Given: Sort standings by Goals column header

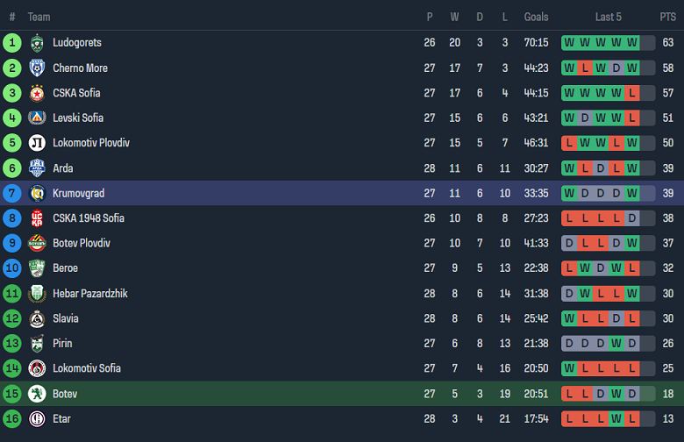Looking at the screenshot, I should pyautogui.click(x=536, y=17).
